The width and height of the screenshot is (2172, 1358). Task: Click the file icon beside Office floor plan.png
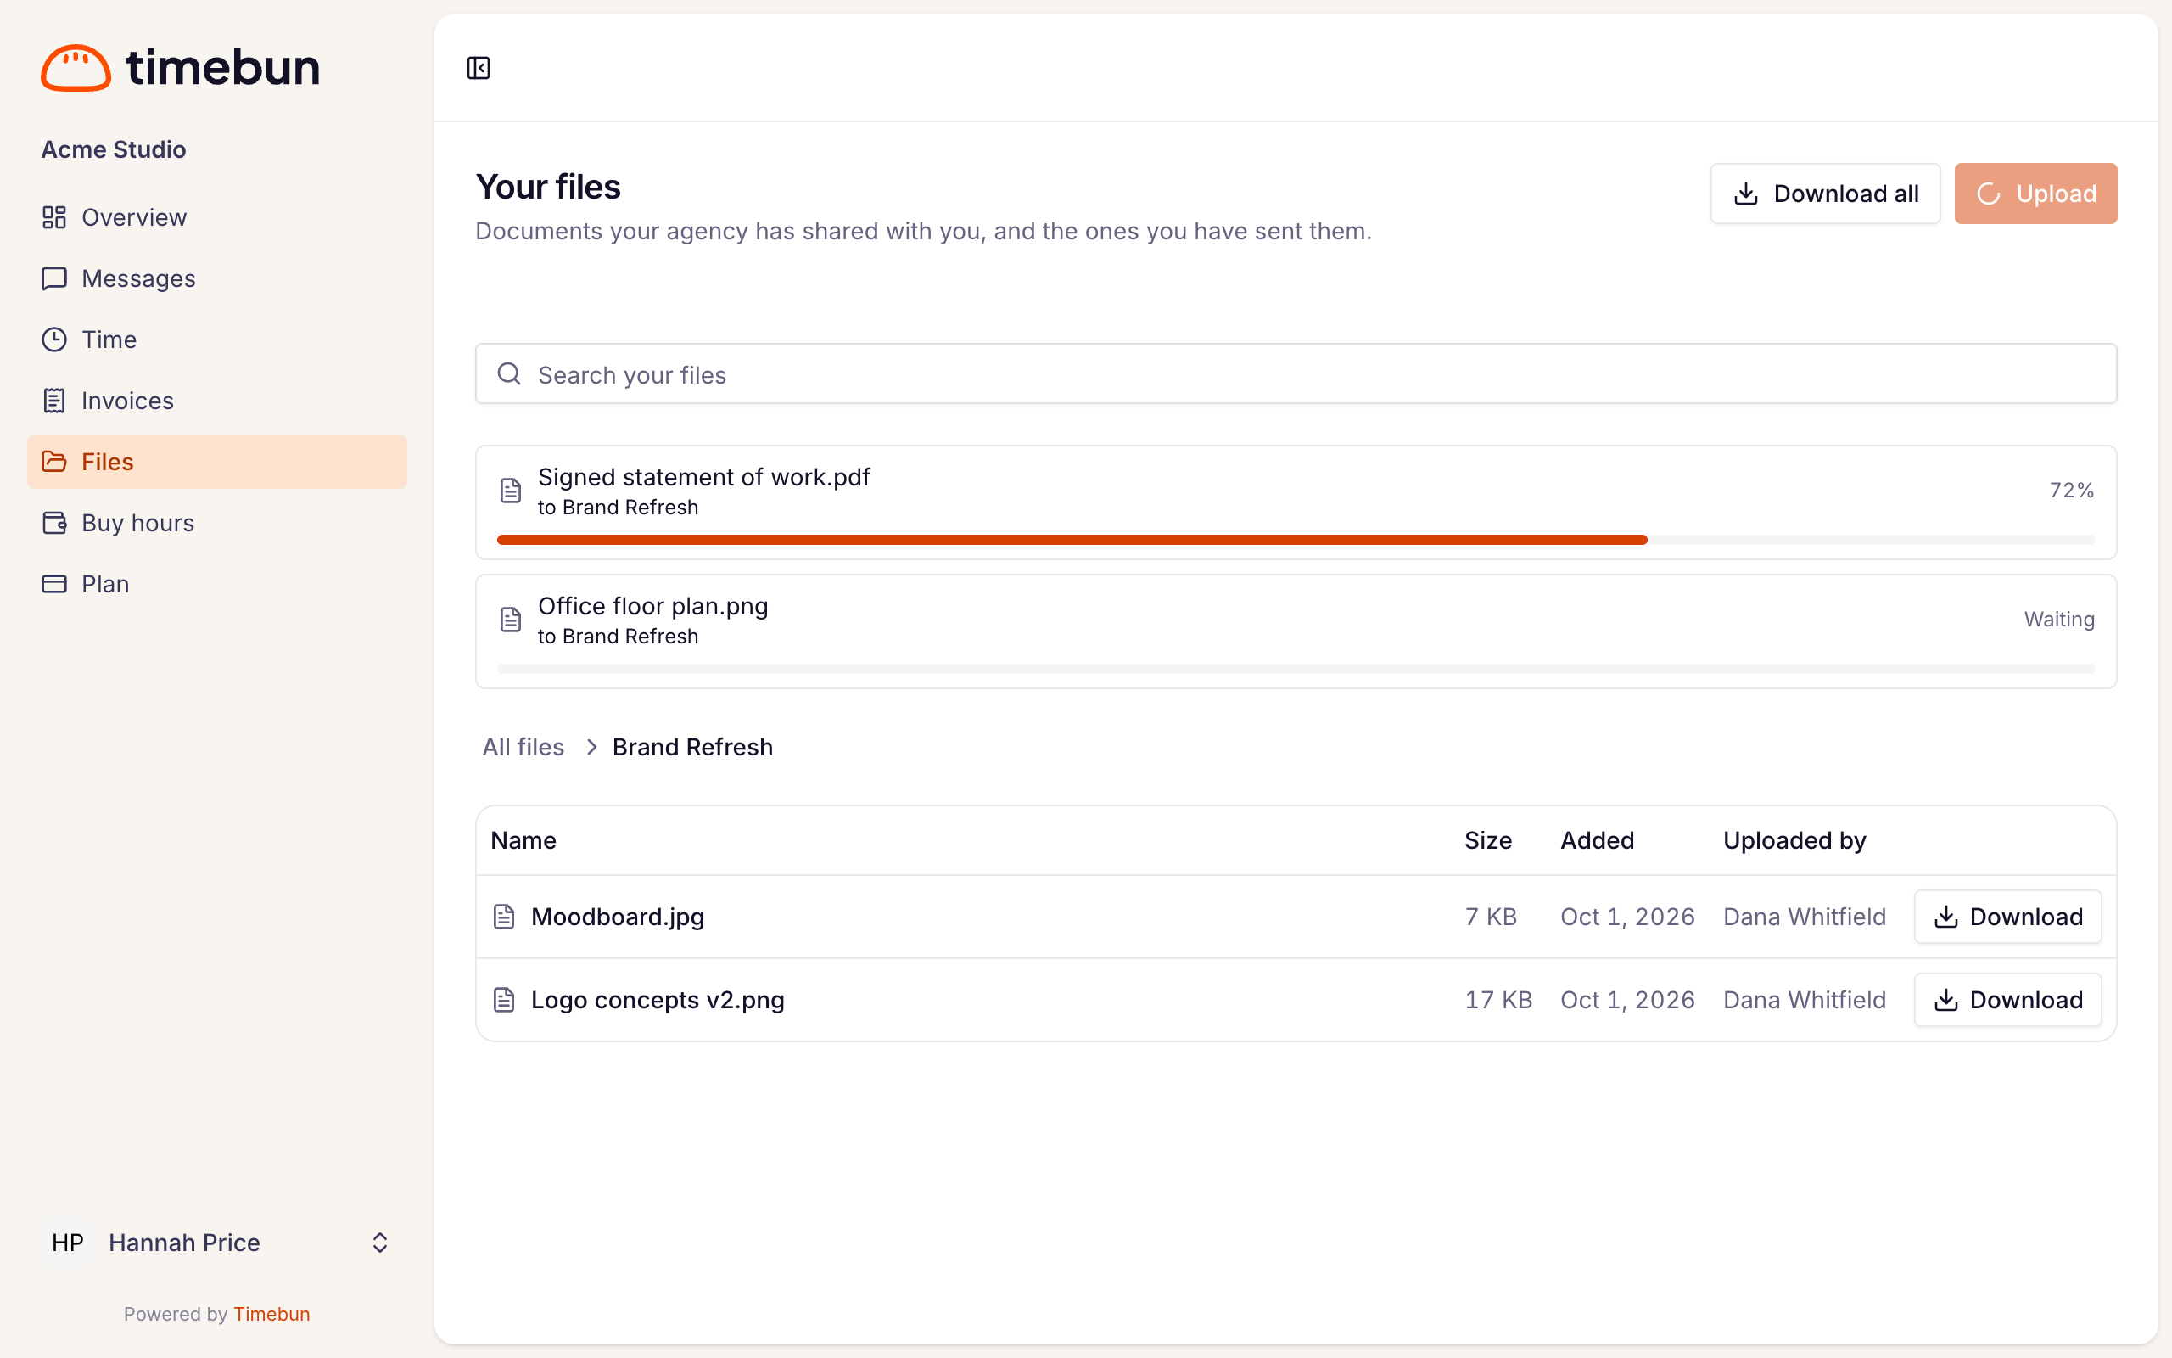click(511, 620)
